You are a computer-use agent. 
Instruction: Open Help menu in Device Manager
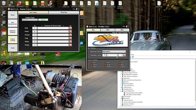132,54
